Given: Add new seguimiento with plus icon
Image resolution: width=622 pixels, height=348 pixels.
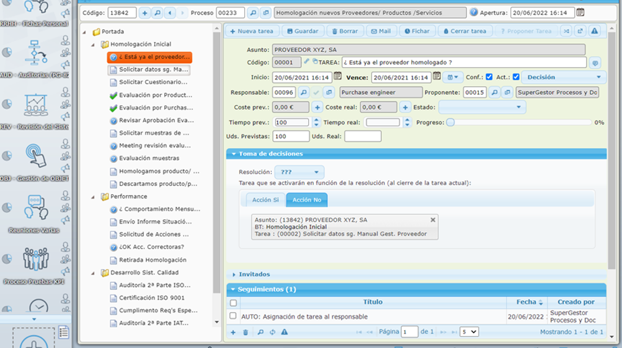Looking at the screenshot, I should pos(233,332).
